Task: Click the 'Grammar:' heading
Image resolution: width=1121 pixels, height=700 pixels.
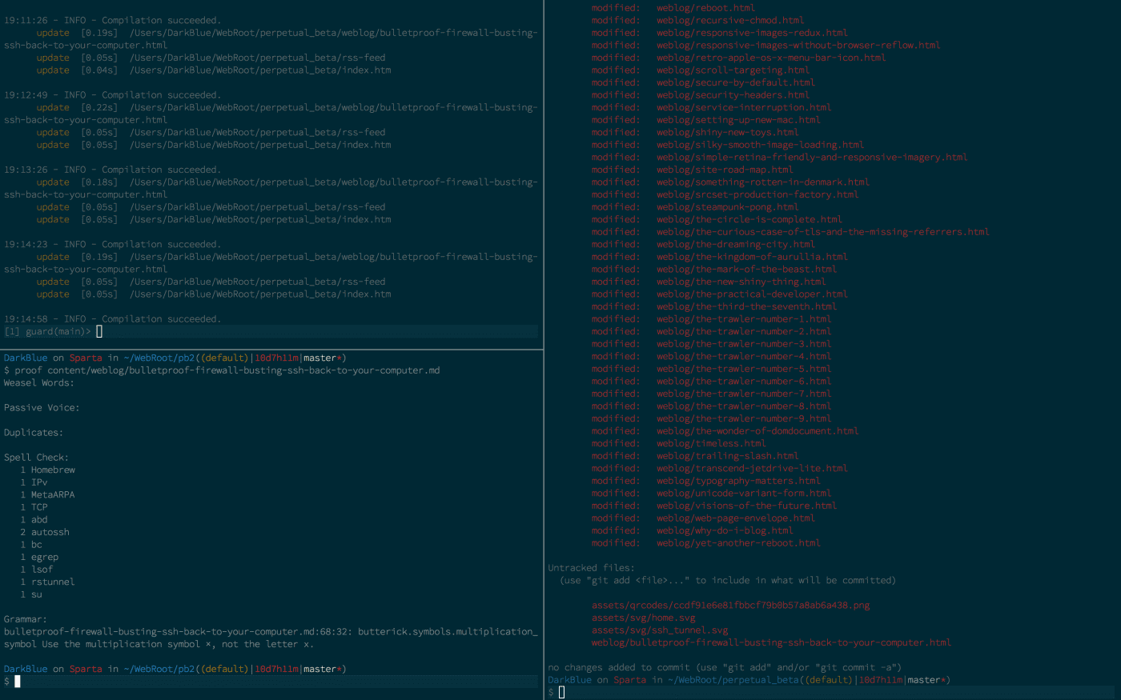Action: (x=25, y=619)
